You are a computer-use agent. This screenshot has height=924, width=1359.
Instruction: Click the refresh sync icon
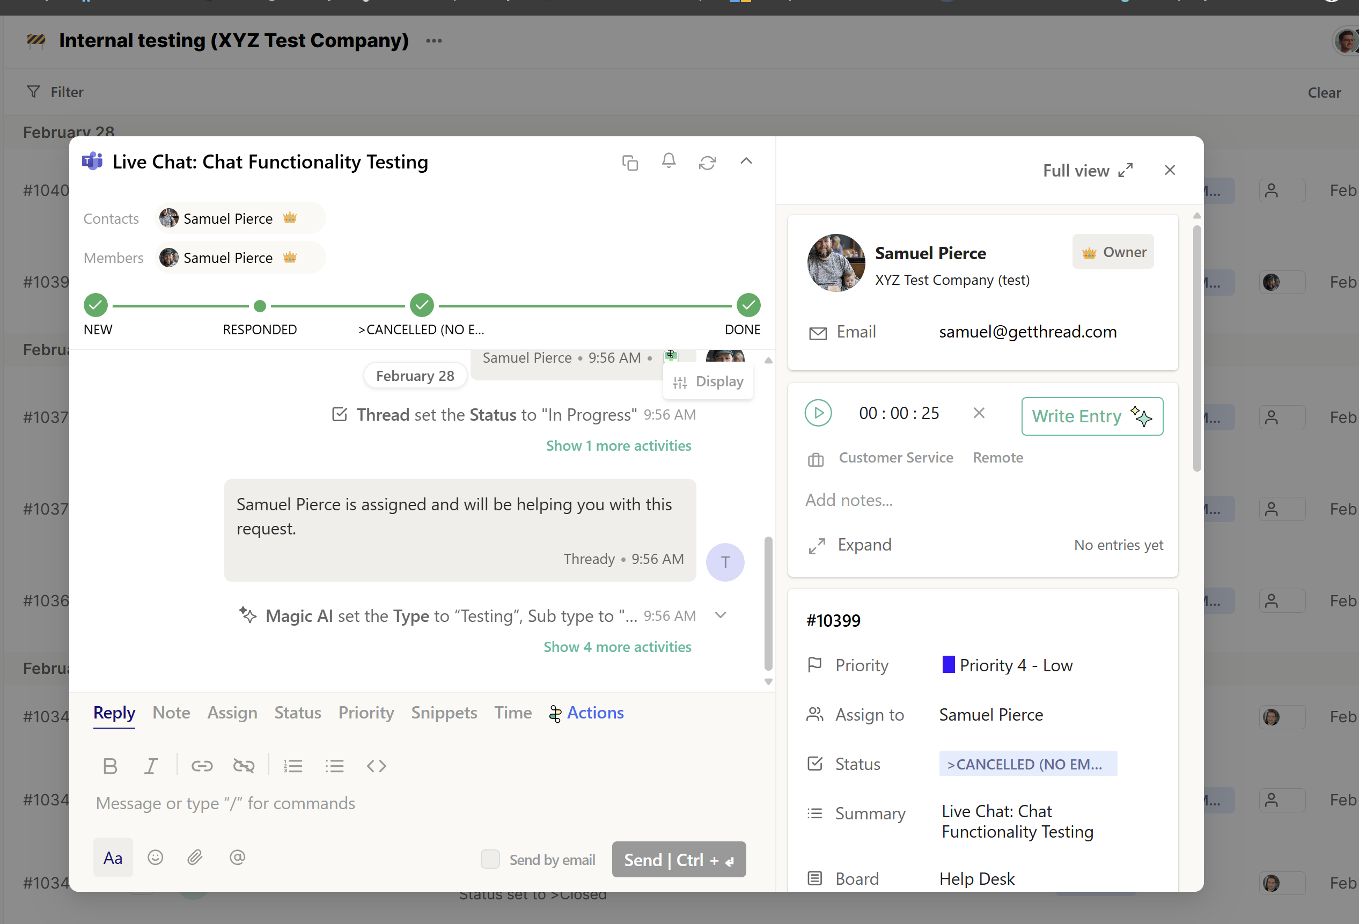(707, 162)
